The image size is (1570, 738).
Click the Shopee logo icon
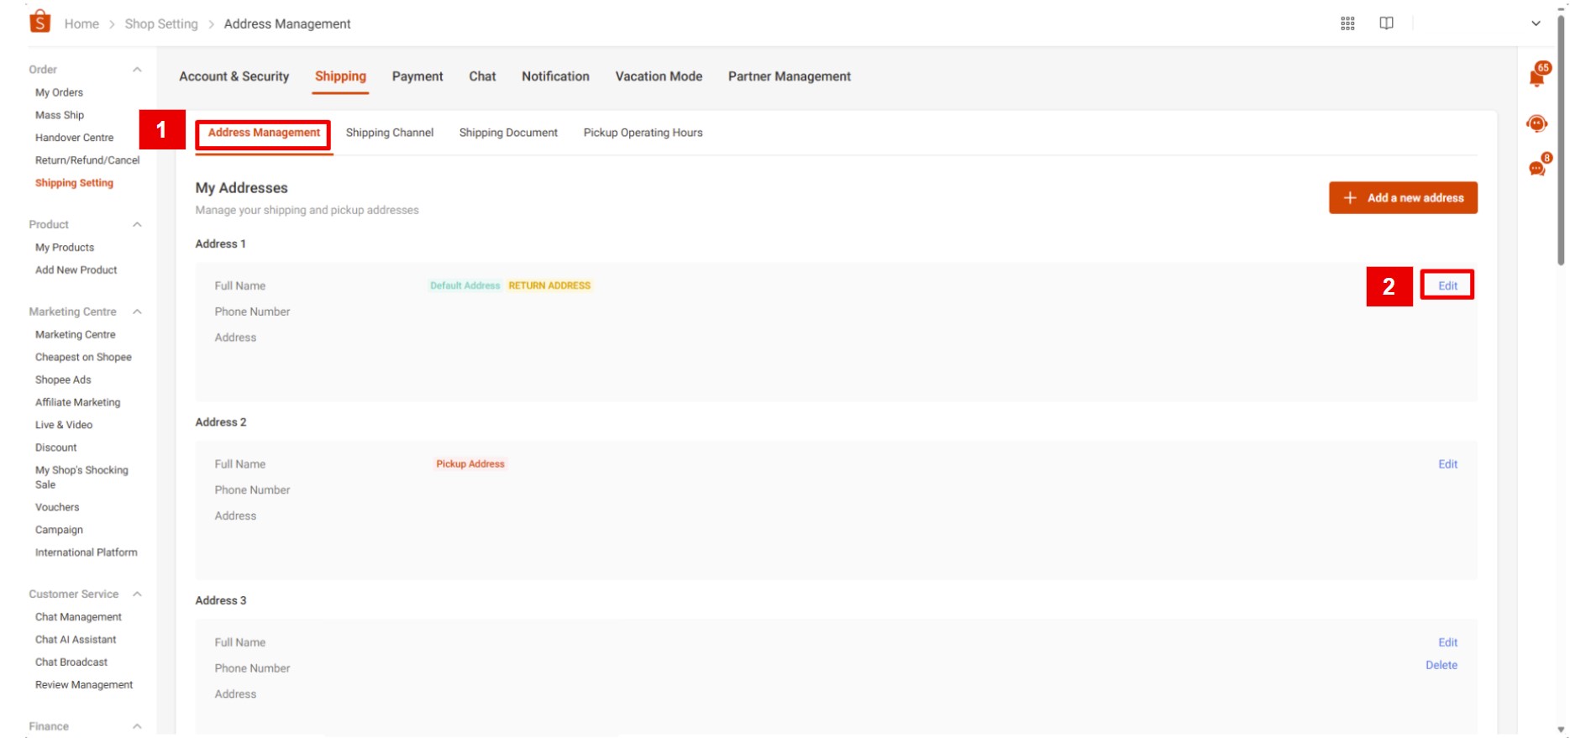(39, 22)
